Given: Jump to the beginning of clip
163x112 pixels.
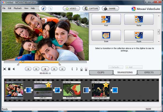Looking at the screenshot, I should point(28,69).
